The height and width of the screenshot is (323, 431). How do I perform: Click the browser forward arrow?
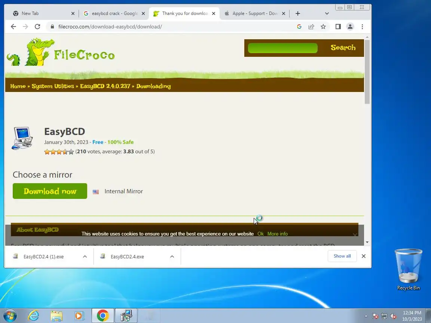click(25, 27)
